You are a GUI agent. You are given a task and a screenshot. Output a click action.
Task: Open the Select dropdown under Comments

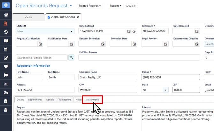pyautogui.click(x=209, y=44)
